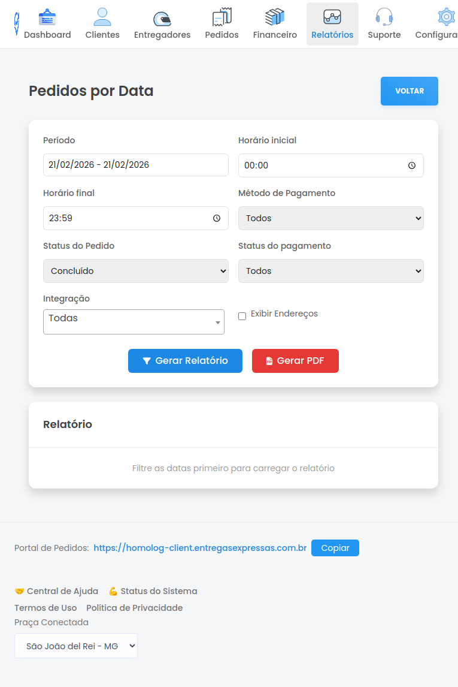Open Financeiro books icon

(x=275, y=17)
